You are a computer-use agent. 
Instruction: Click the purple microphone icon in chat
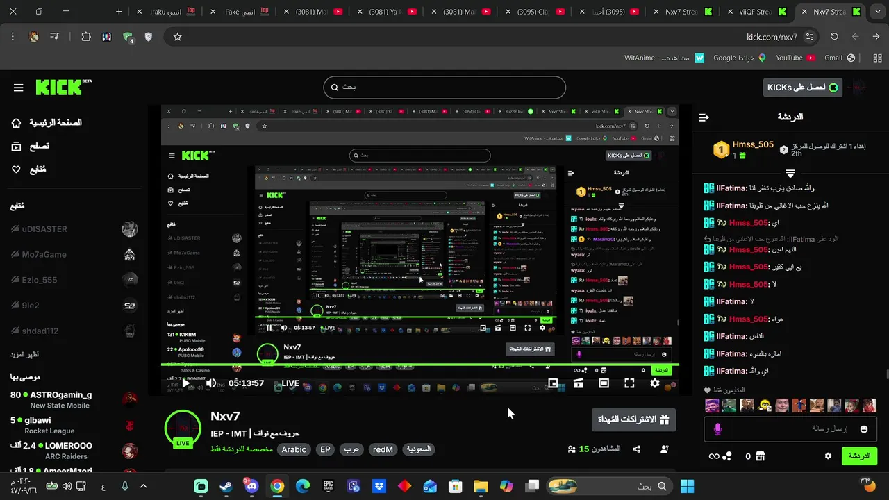pos(717,429)
